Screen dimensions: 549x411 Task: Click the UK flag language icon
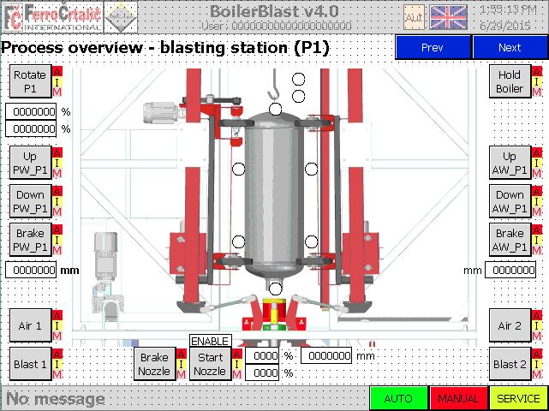448,17
